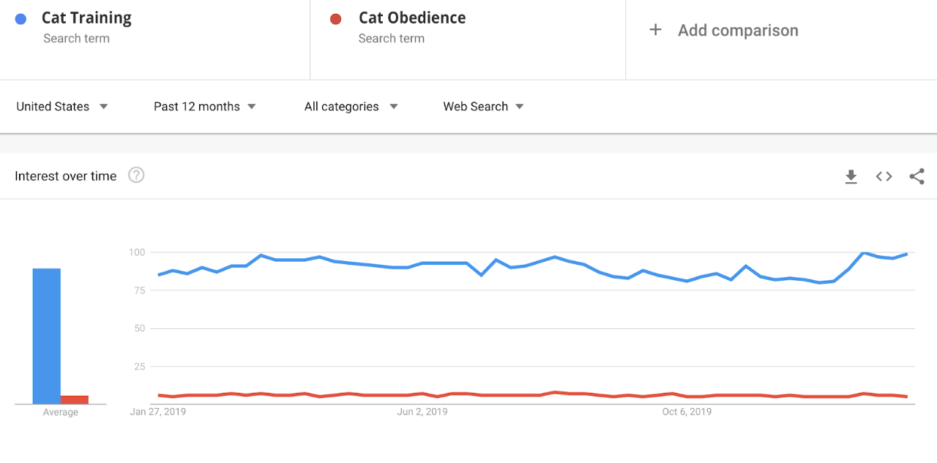This screenshot has height=463, width=937.
Task: Click the Add comparison button
Action: coord(738,31)
